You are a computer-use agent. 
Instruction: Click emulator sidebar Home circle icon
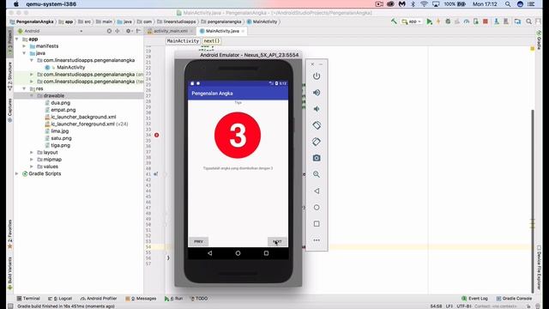(x=317, y=208)
